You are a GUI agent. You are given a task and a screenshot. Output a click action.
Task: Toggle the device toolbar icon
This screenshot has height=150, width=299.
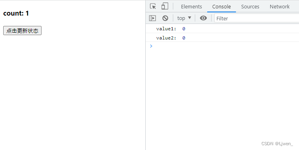tap(165, 6)
